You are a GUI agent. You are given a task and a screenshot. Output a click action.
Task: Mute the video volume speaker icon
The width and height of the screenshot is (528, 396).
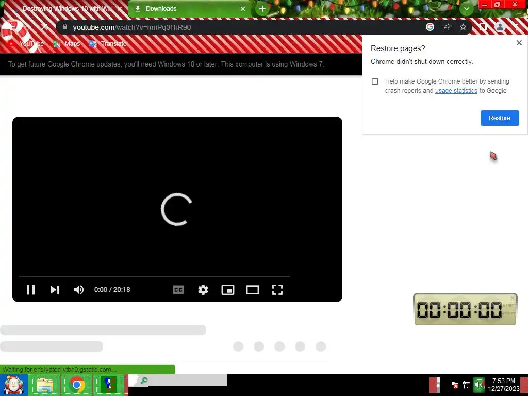click(79, 290)
